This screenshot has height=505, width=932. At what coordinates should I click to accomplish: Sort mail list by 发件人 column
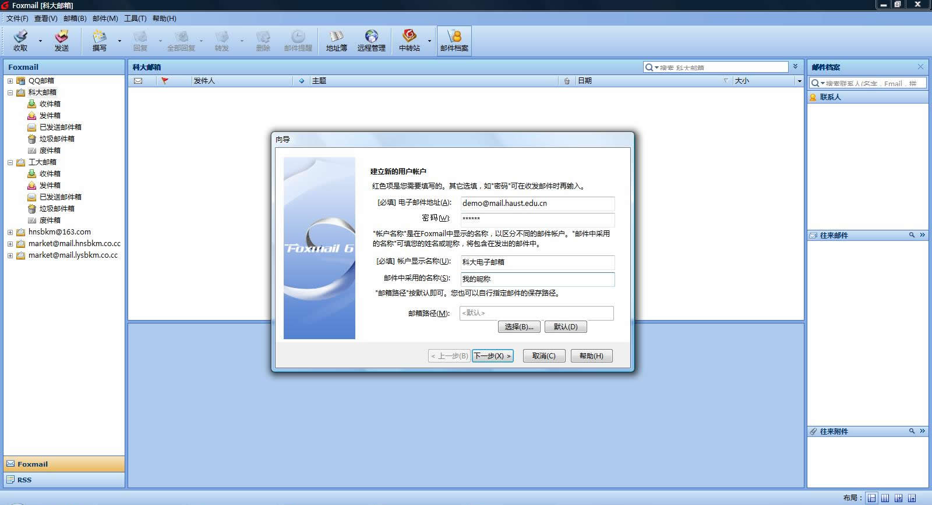(242, 81)
